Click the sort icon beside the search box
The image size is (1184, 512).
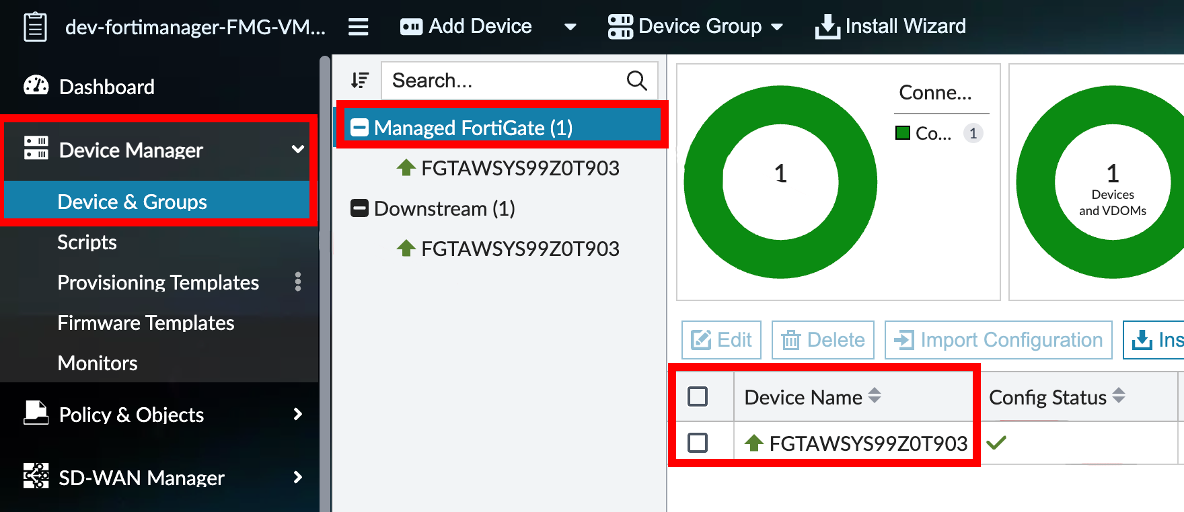360,81
